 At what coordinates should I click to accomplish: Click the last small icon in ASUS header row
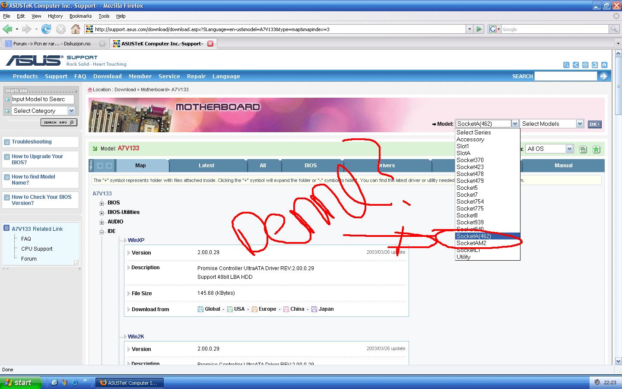(604, 65)
